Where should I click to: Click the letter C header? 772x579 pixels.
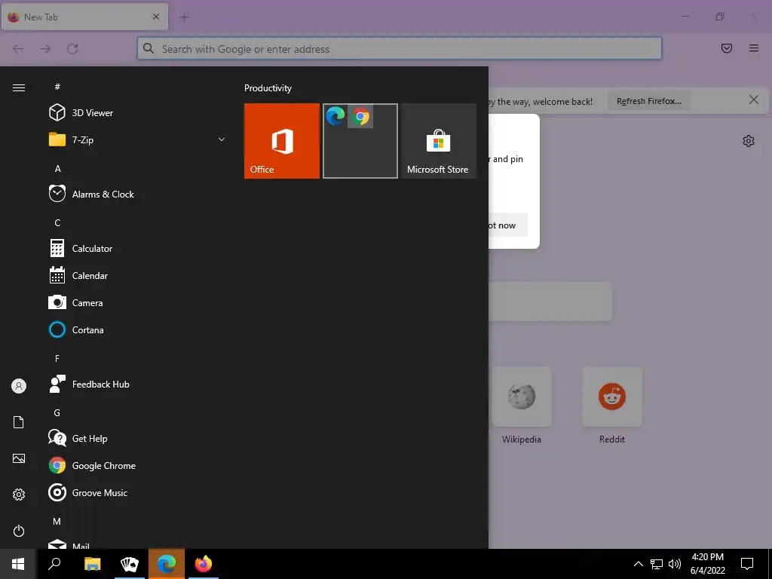point(57,223)
